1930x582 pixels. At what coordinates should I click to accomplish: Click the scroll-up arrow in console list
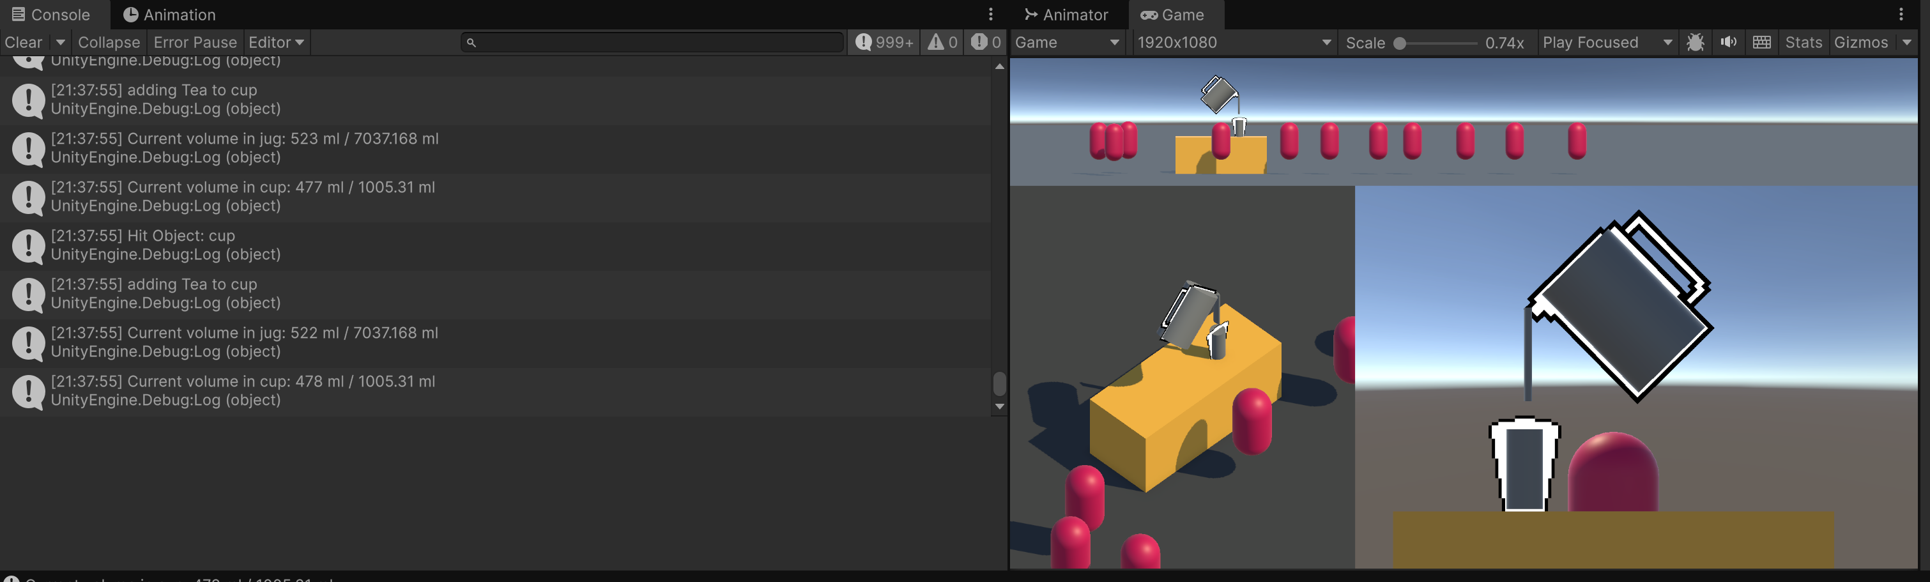[x=999, y=66]
